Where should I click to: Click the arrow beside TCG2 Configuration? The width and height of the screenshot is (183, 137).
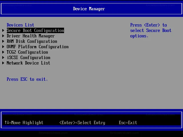click(x=3, y=52)
